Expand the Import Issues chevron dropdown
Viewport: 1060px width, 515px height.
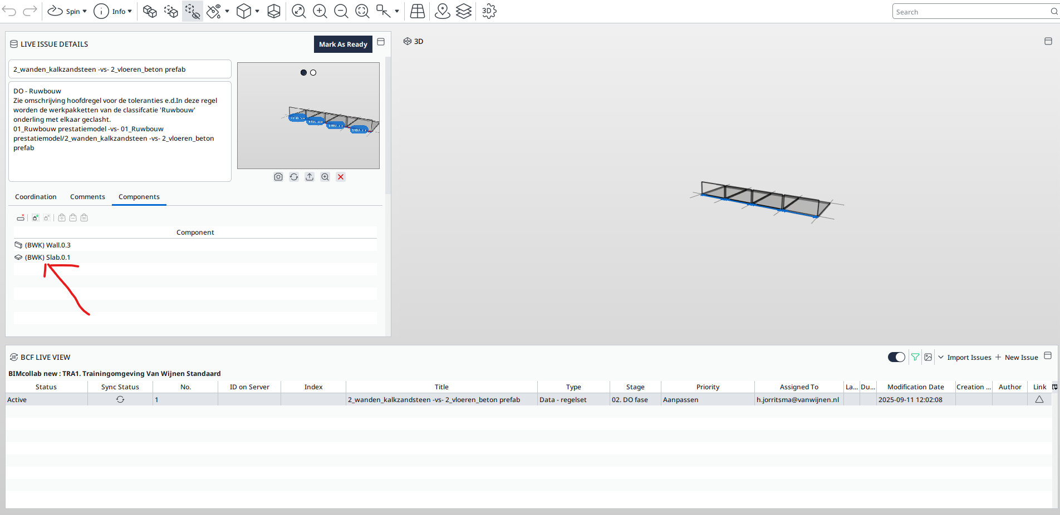click(x=941, y=357)
